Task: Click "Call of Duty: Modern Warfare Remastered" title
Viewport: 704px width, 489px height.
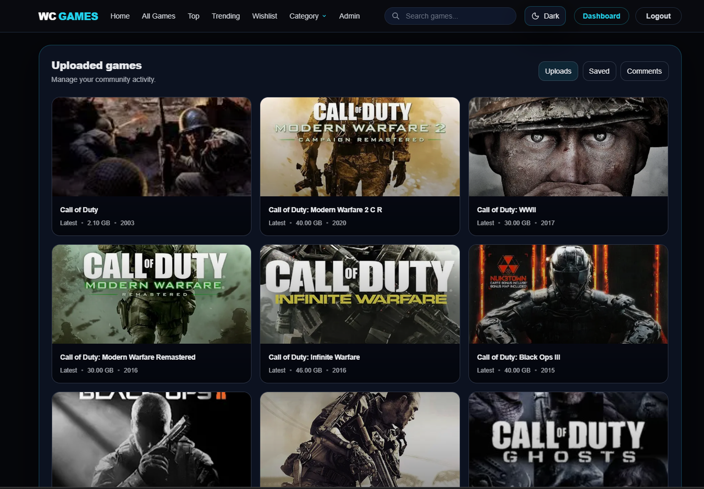Action: point(128,357)
